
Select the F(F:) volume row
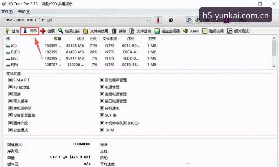[x=81, y=64]
